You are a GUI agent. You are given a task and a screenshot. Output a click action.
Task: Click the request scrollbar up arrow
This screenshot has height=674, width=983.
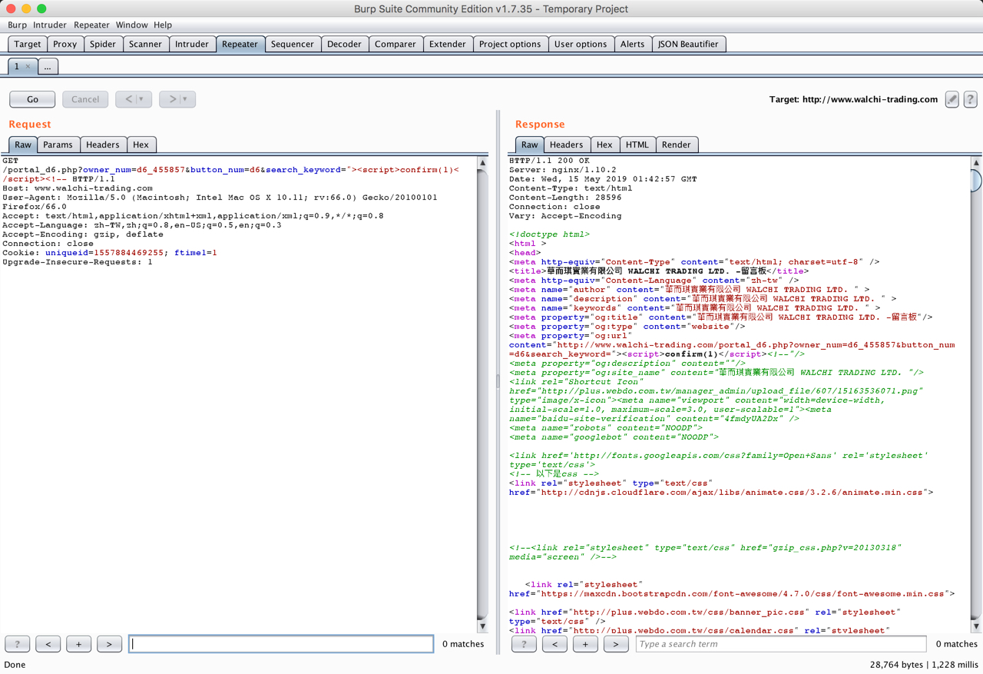click(x=482, y=162)
